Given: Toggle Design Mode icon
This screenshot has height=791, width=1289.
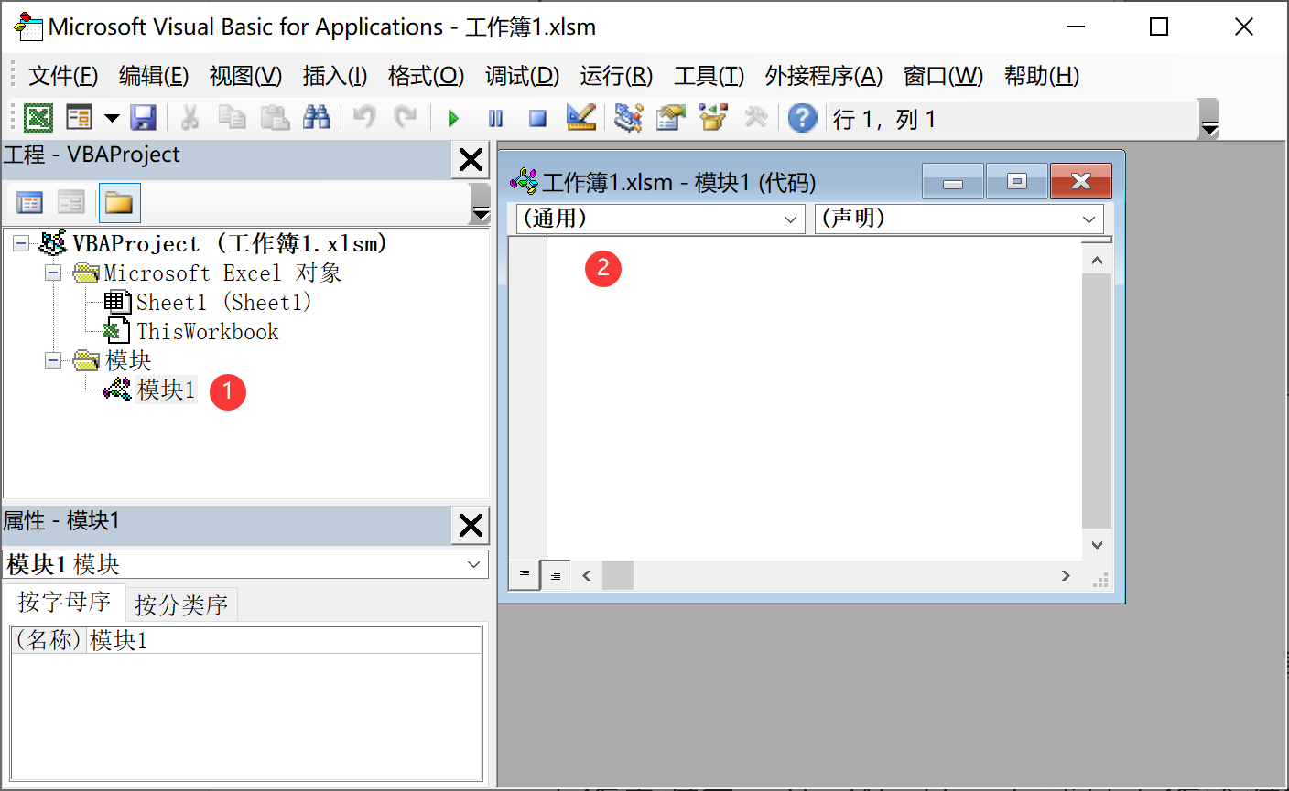Looking at the screenshot, I should coord(581,118).
